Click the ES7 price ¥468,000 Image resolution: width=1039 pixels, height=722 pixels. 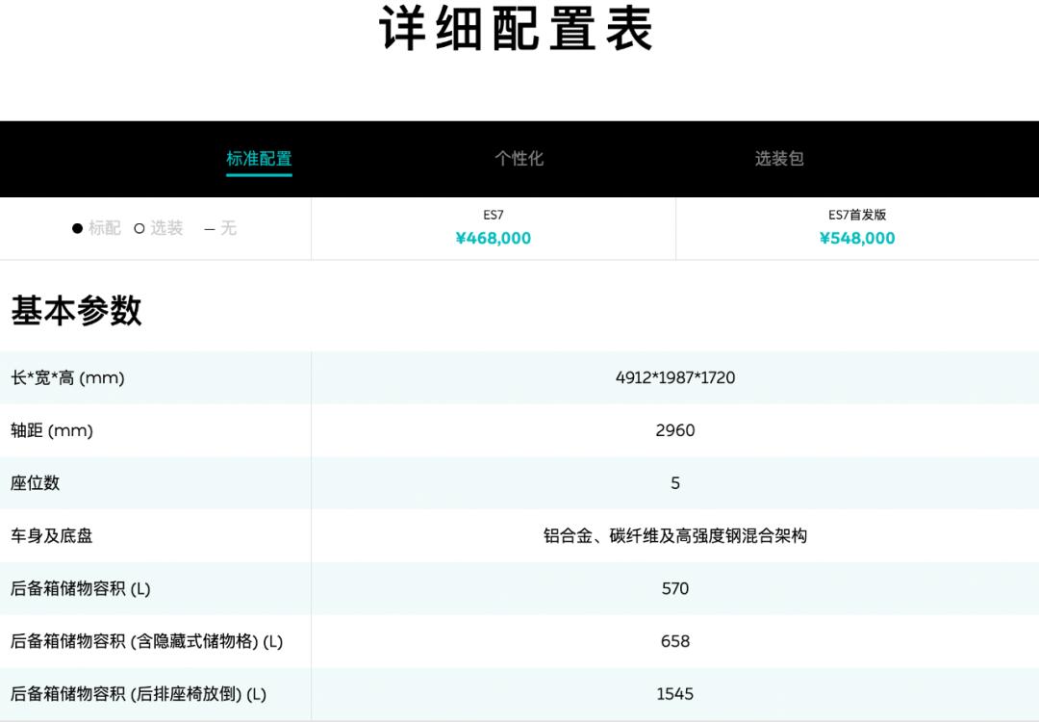[x=494, y=238]
